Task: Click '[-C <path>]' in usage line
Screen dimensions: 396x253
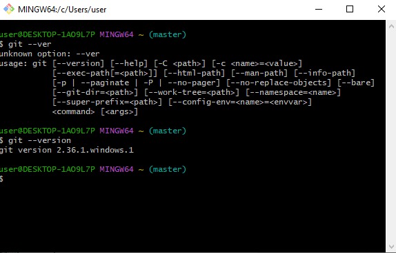Action: click(x=180, y=63)
